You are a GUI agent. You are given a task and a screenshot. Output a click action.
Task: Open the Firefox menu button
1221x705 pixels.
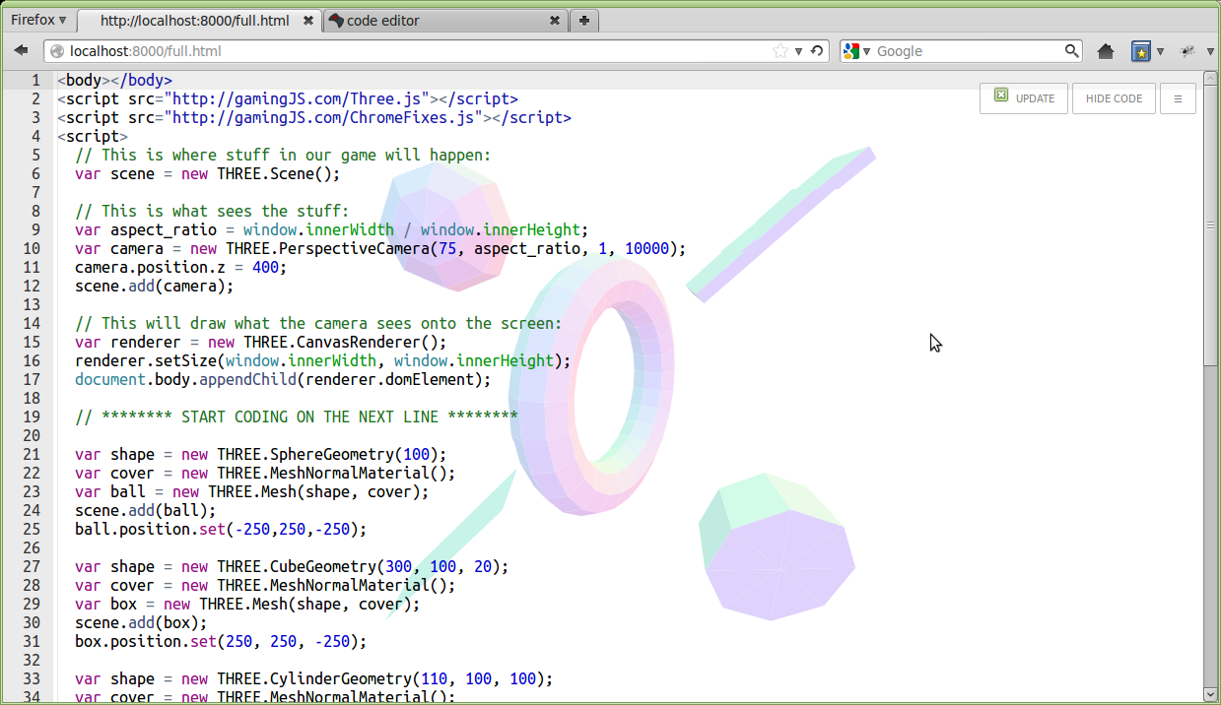(38, 20)
